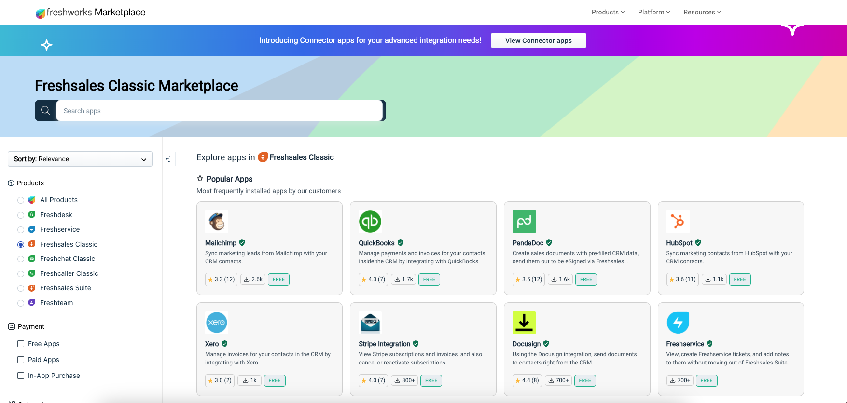This screenshot has height=403, width=847.
Task: Expand the Resources menu in header
Action: click(x=702, y=12)
